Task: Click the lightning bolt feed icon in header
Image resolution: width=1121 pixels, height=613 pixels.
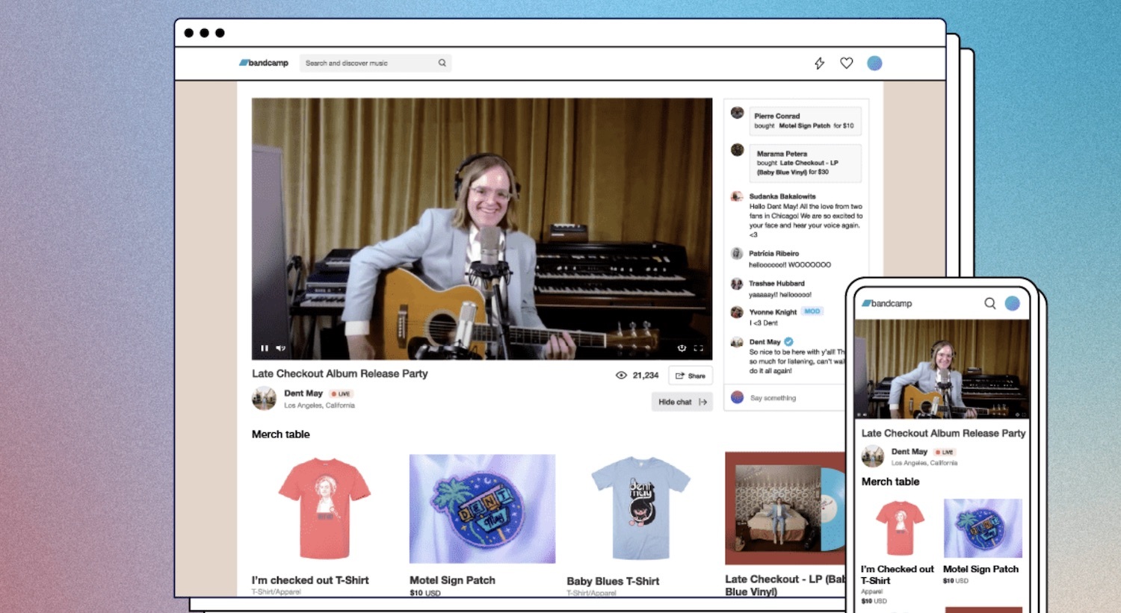Action: click(x=819, y=63)
